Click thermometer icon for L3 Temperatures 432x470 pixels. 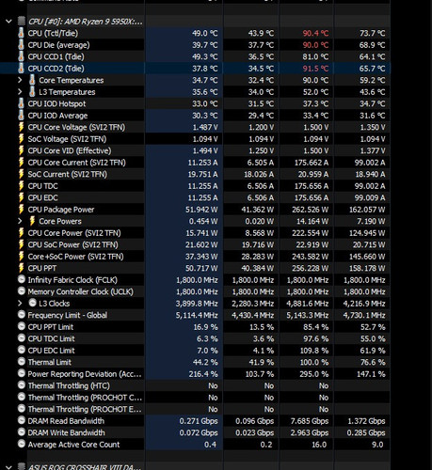click(32, 92)
